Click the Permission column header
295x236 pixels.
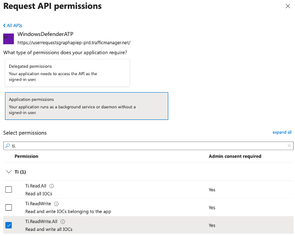point(26,156)
